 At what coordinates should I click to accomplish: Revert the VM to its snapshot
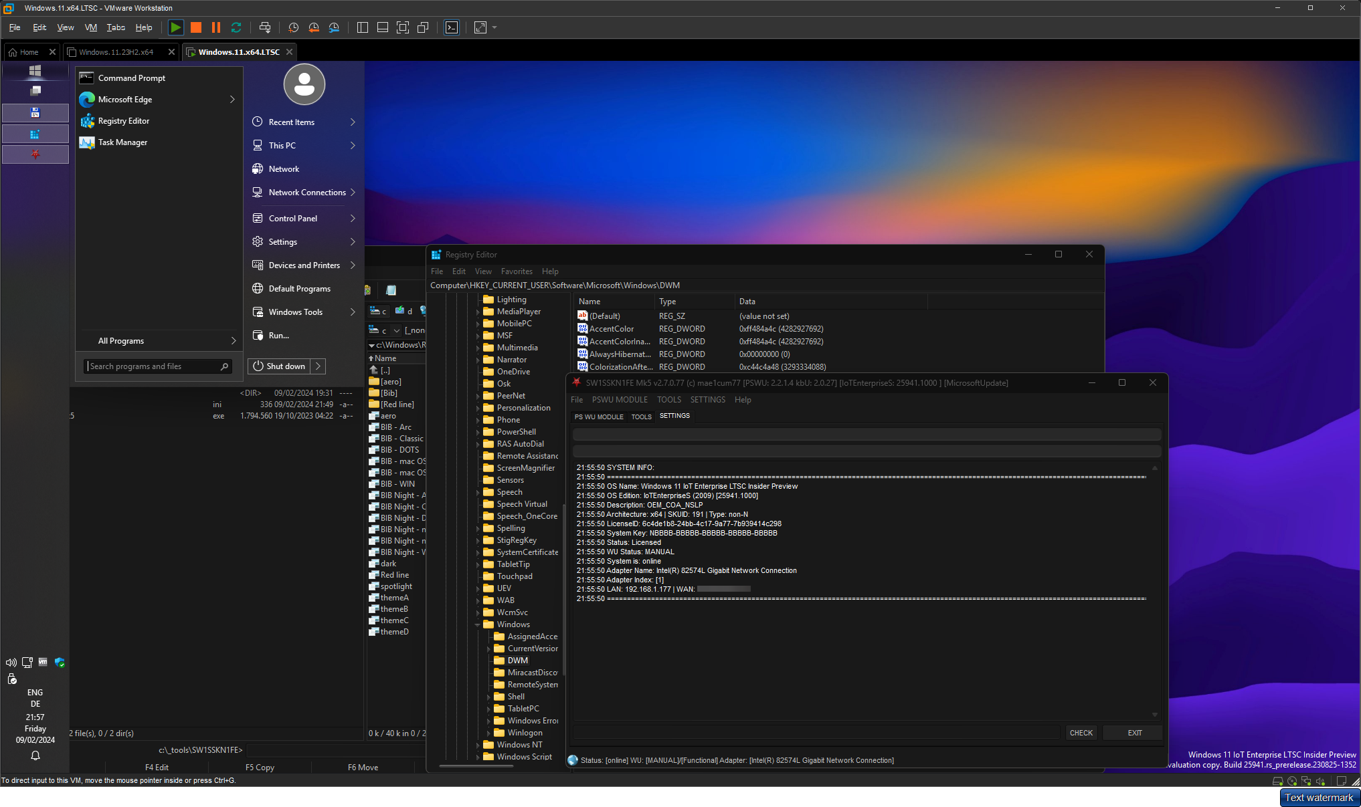313,27
